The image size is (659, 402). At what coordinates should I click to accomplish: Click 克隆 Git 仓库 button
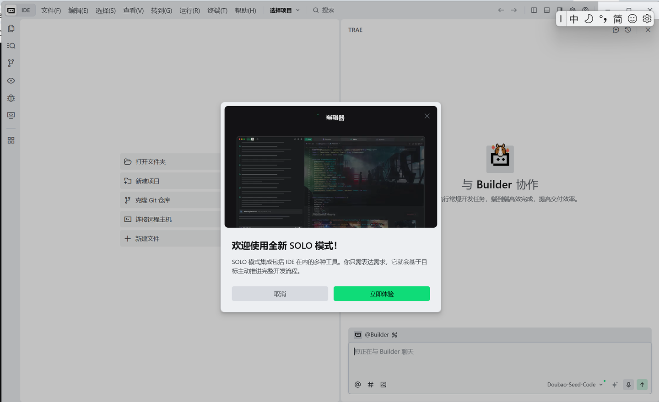[x=170, y=200]
